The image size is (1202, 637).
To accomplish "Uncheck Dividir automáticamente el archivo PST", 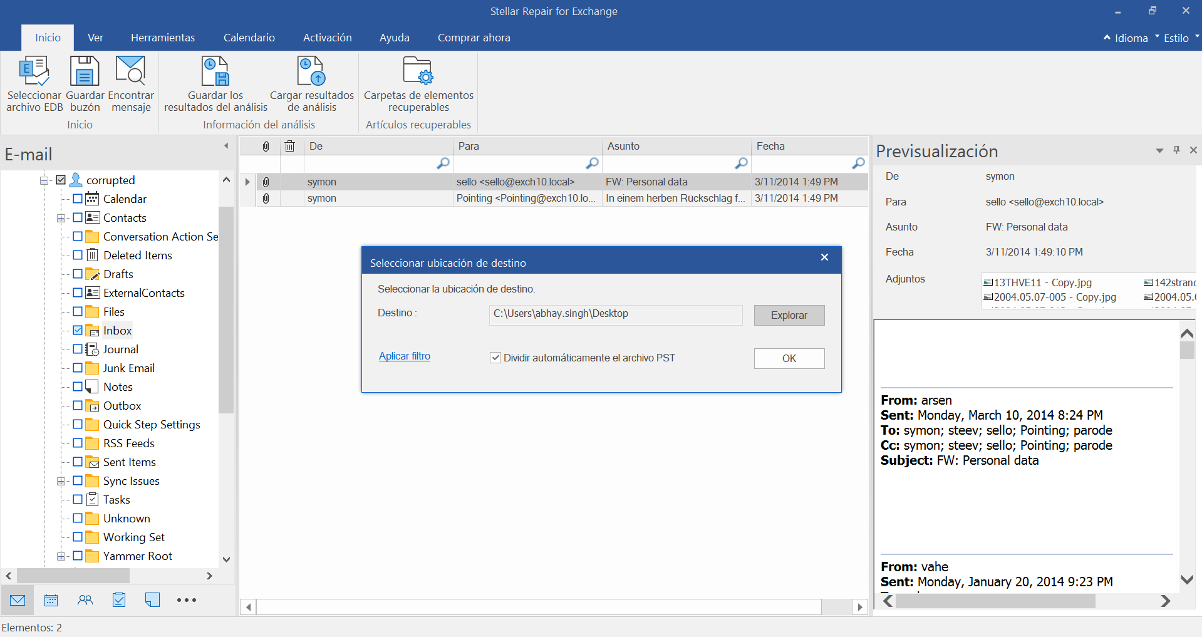I will tap(495, 357).
